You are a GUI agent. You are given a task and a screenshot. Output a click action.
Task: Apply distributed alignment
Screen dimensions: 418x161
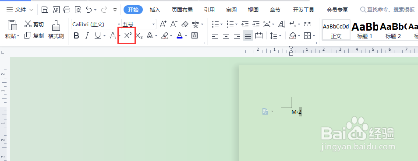pyautogui.click(x=259, y=35)
